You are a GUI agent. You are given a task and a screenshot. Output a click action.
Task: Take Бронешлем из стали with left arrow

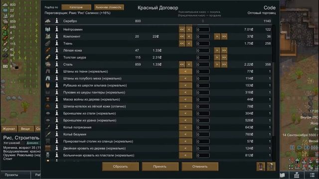coord(185,113)
